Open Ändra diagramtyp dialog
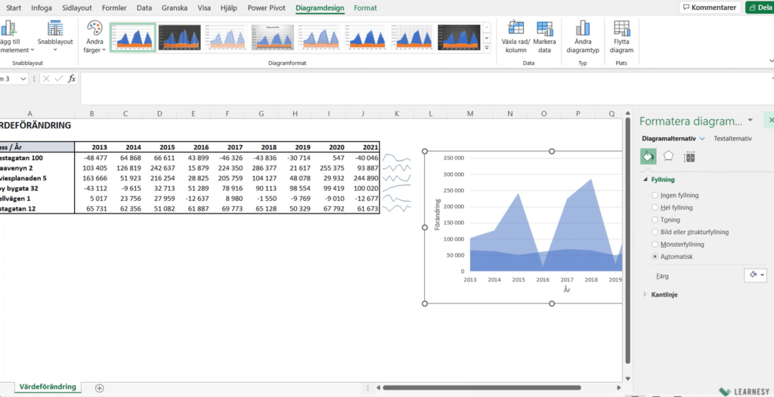Viewport: 774px width, 397px height. click(x=583, y=37)
